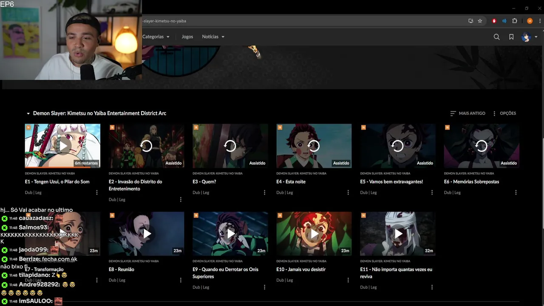The height and width of the screenshot is (306, 544).
Task: Open more options for episode E2
Action: [x=181, y=200]
